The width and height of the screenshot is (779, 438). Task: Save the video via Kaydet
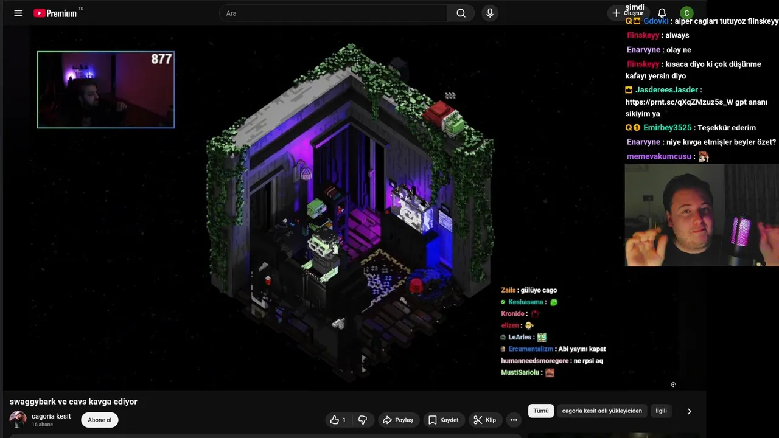tap(444, 420)
